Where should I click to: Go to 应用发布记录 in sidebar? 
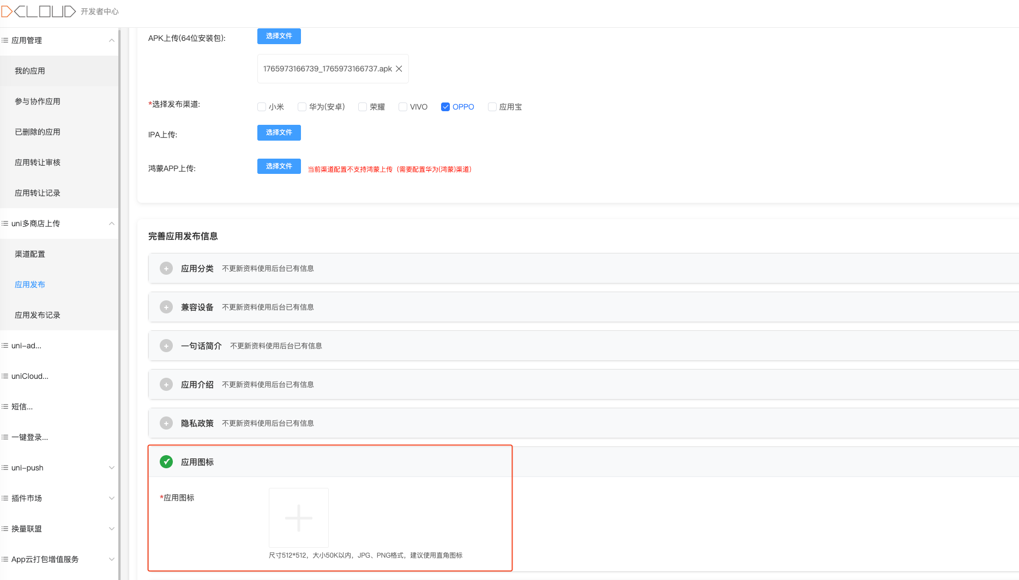tap(38, 315)
